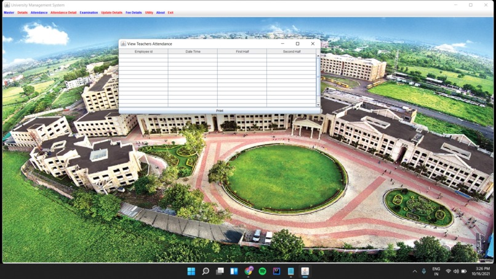496x279 pixels.
Task: Open IntelliJ IDEA from the taskbar
Action: [276, 271]
